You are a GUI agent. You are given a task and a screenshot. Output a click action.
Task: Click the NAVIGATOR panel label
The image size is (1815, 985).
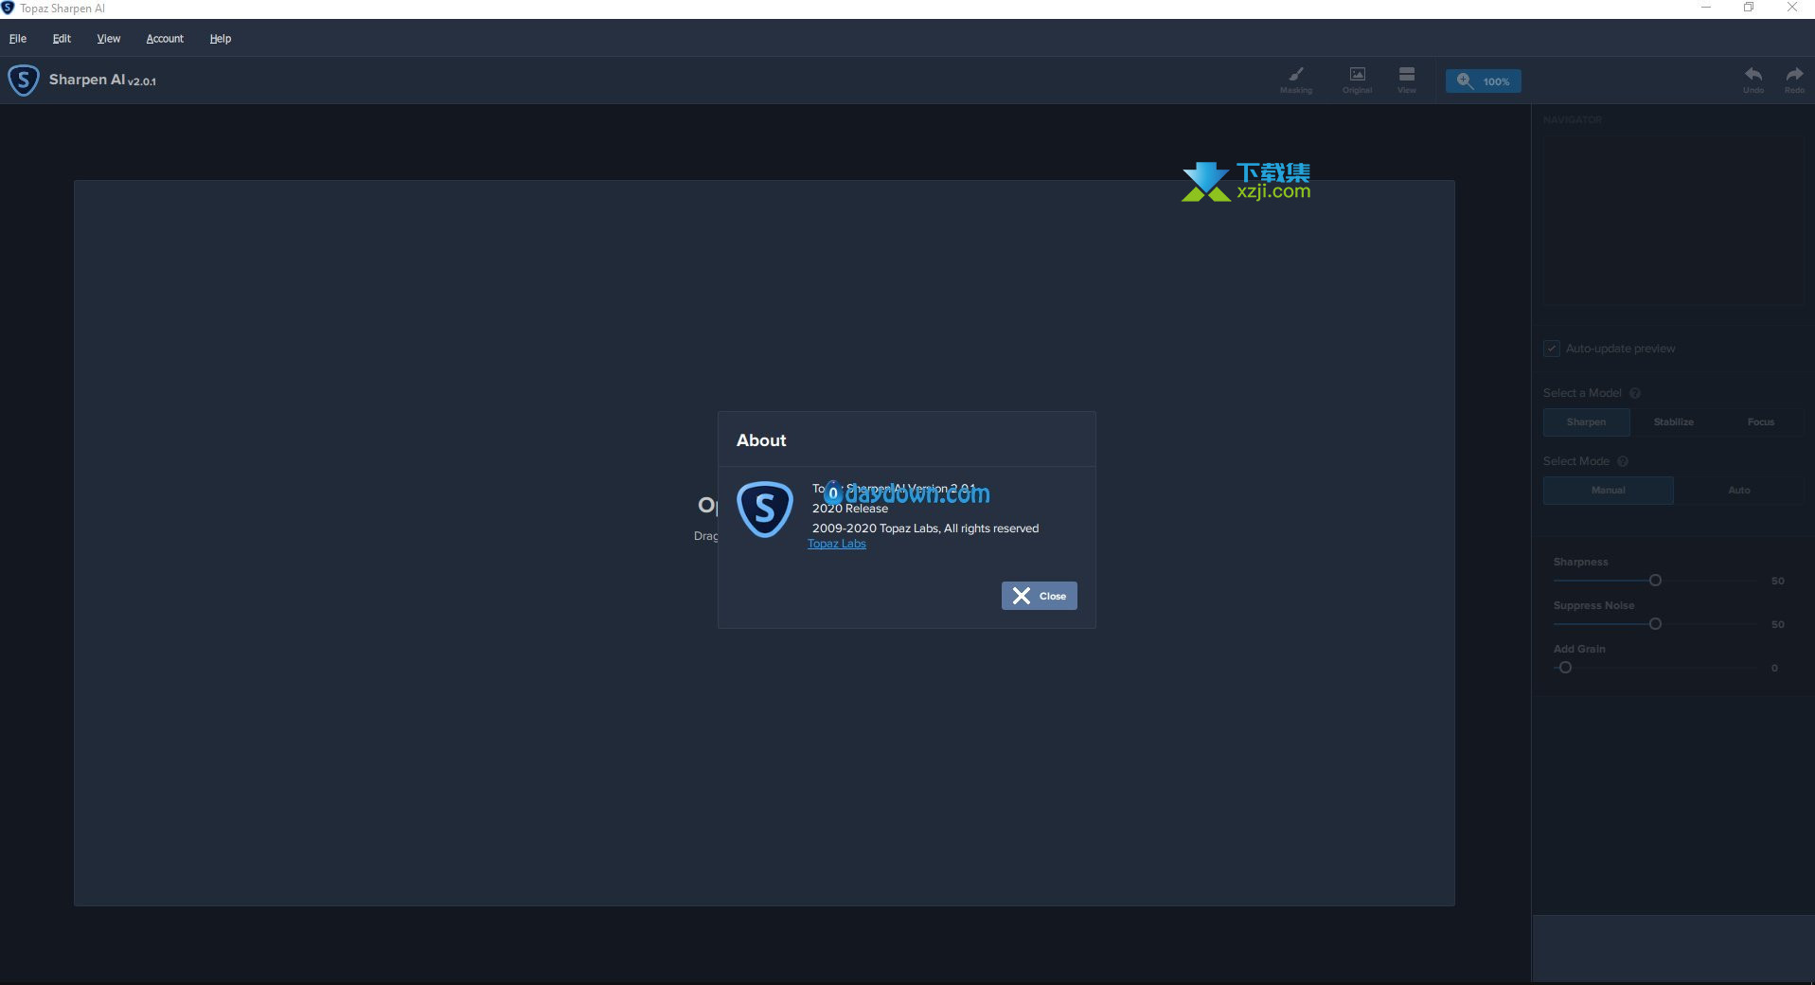(1573, 120)
